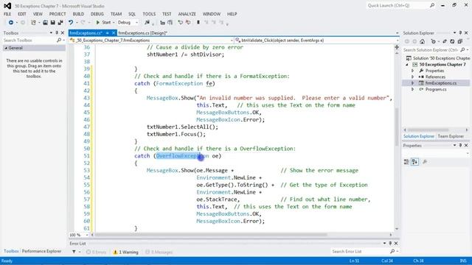Toggle auto-hide pin on Toolbox panel
Image resolution: width=472 pixels, height=265 pixels.
tap(57, 32)
